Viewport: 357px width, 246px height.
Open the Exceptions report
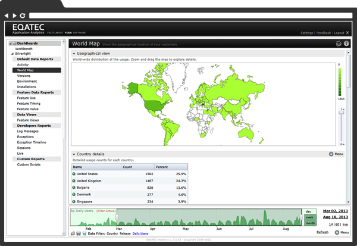click(x=26, y=137)
